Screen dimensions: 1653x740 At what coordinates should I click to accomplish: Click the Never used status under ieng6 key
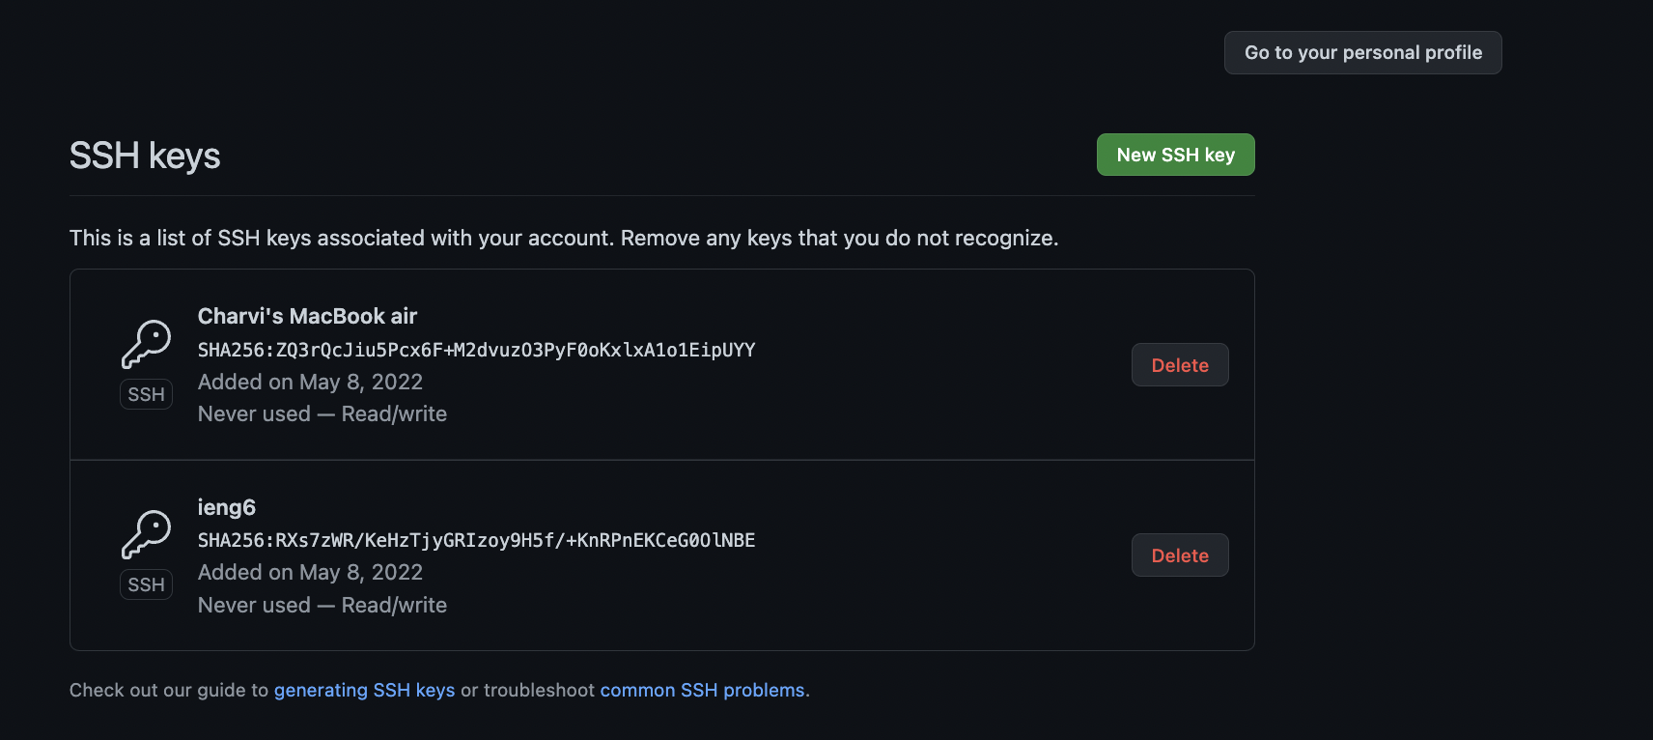tap(254, 605)
